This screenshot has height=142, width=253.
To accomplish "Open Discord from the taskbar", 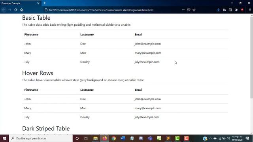I will click(141, 138).
